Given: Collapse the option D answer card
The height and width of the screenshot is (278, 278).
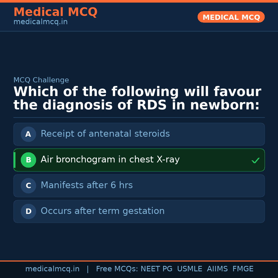Looking at the screenshot, I should 139,211.
